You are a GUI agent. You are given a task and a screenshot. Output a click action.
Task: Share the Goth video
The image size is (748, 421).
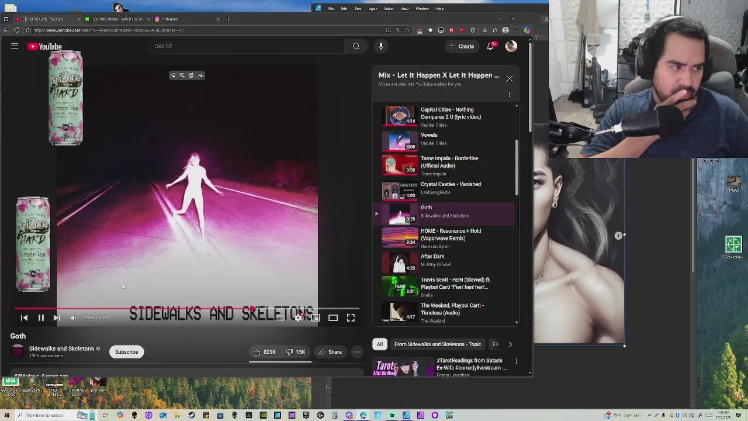tap(330, 352)
